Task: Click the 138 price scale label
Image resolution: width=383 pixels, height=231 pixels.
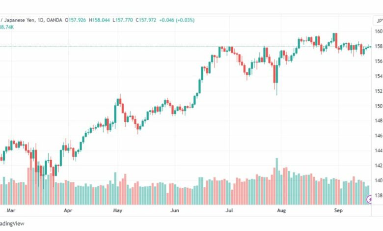Action: (x=379, y=195)
